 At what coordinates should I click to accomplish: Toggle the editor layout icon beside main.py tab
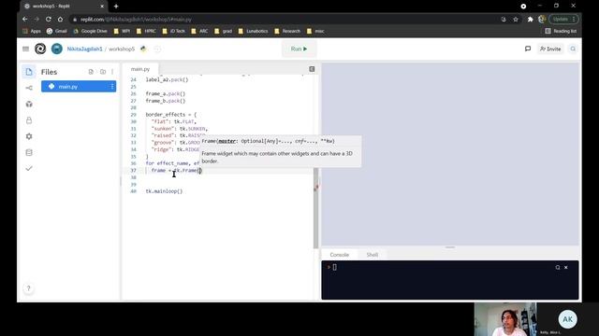click(312, 69)
